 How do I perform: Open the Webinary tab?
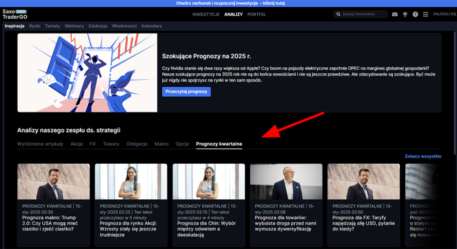(74, 26)
